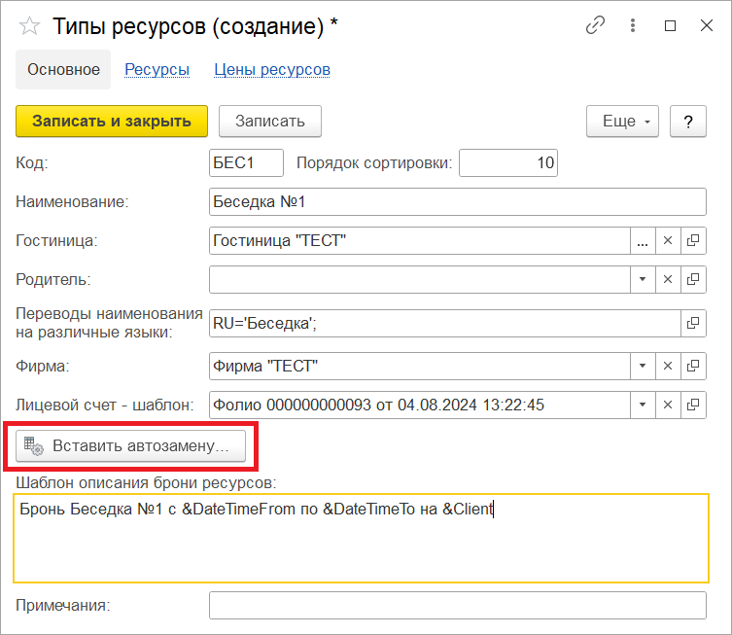Clear the Лицевой счет - шаблон value
Viewport: 732px width, 635px height.
668,405
